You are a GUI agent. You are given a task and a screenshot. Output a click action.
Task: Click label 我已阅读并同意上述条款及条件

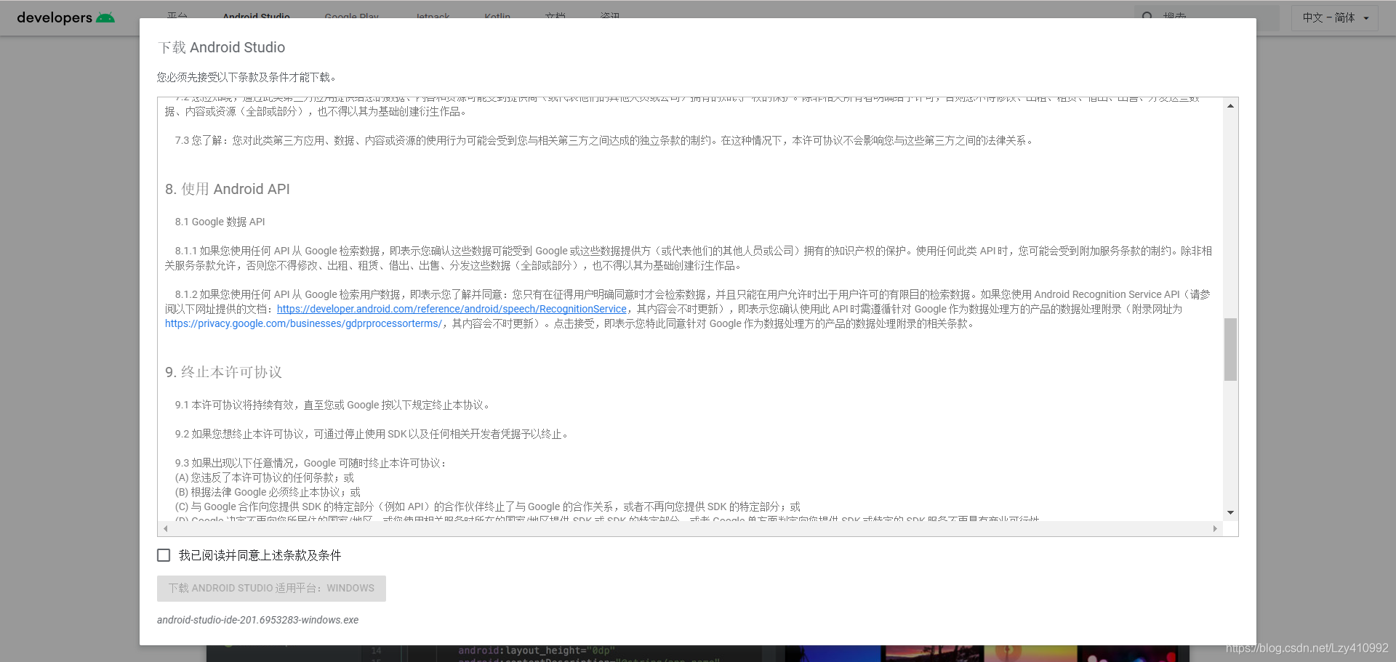click(260, 555)
